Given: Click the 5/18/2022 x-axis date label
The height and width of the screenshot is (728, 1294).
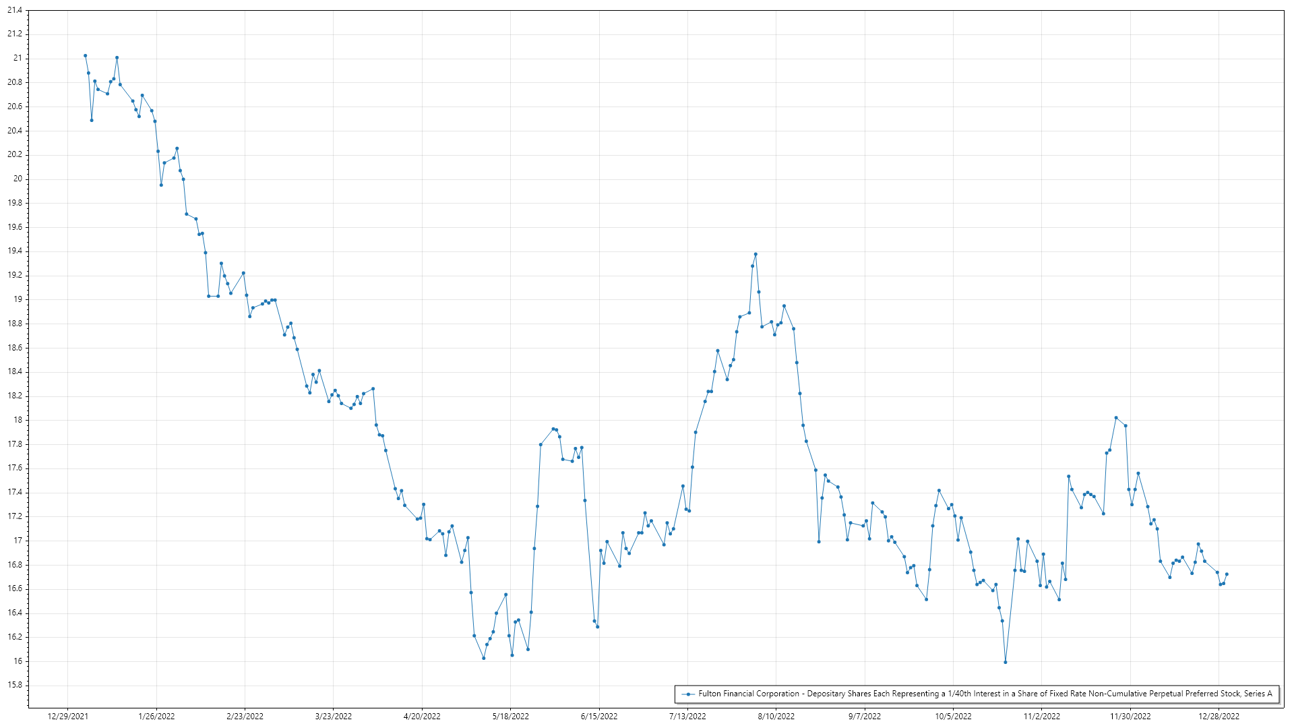Looking at the screenshot, I should point(510,716).
